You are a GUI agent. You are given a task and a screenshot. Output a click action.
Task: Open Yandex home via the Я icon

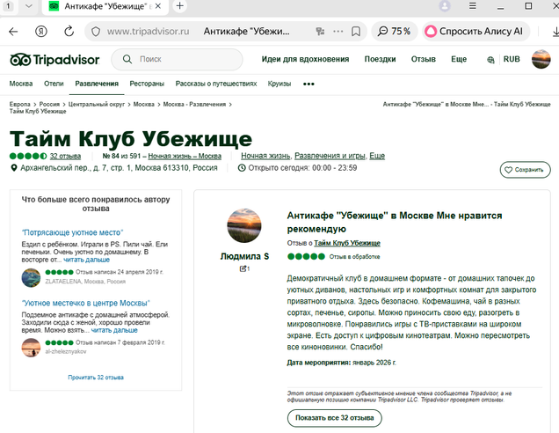[41, 32]
